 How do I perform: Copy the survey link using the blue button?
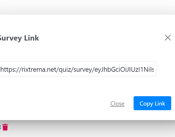152,103
